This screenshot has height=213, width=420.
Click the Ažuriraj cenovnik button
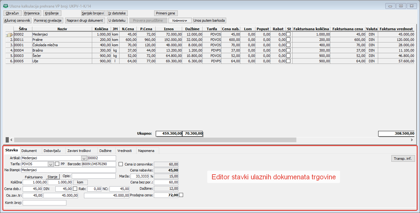[x=17, y=20]
